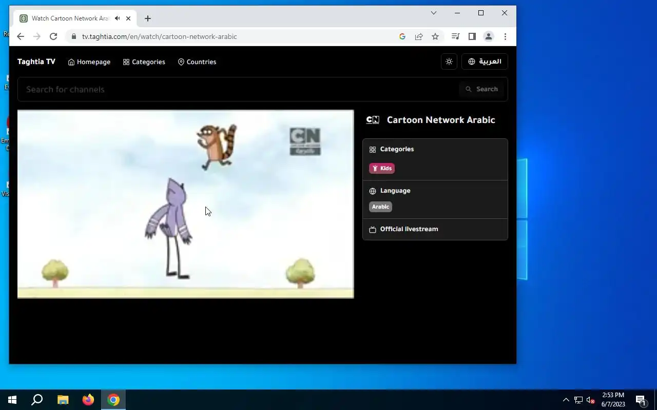
Task: Expand the tab search chevron
Action: click(x=433, y=13)
